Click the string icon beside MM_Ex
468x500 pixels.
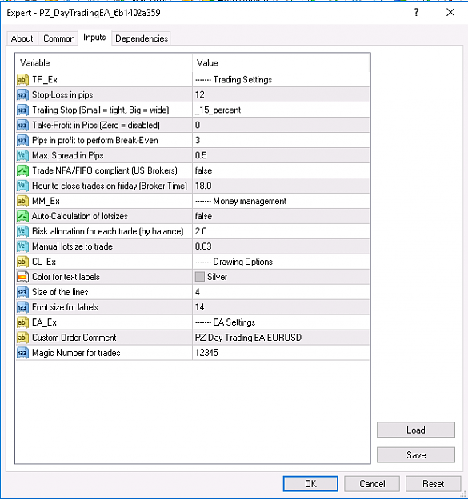22,201
